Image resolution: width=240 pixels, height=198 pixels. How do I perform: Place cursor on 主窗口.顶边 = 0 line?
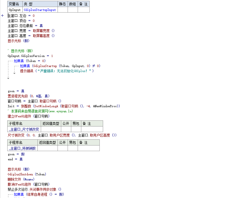coord(21,21)
